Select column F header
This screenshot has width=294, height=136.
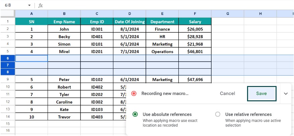[x=195, y=14]
